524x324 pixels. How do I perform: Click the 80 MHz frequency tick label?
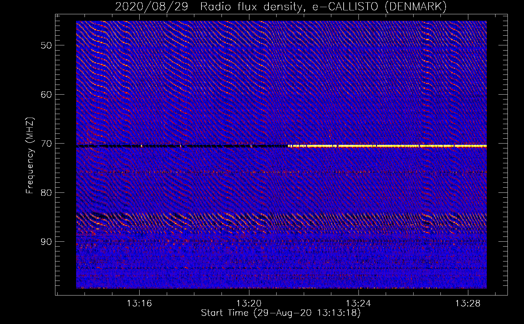[x=46, y=193]
